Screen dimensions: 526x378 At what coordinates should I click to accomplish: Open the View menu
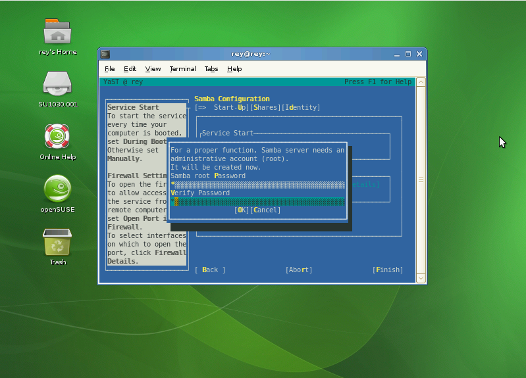click(x=153, y=68)
